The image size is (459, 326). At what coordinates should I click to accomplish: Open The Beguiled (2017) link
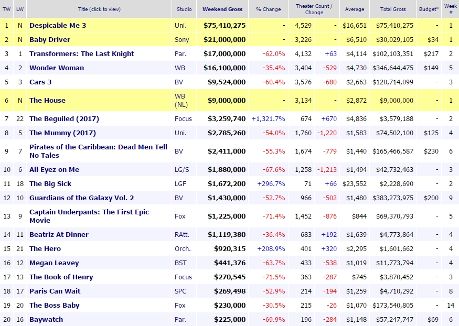coord(64,118)
